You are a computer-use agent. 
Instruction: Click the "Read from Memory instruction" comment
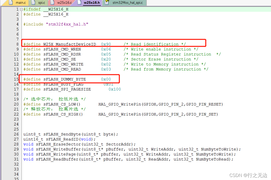166,69
